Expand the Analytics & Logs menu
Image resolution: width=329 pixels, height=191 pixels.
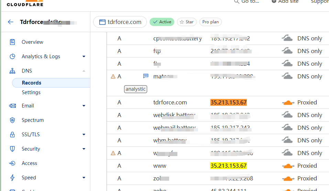tap(84, 56)
